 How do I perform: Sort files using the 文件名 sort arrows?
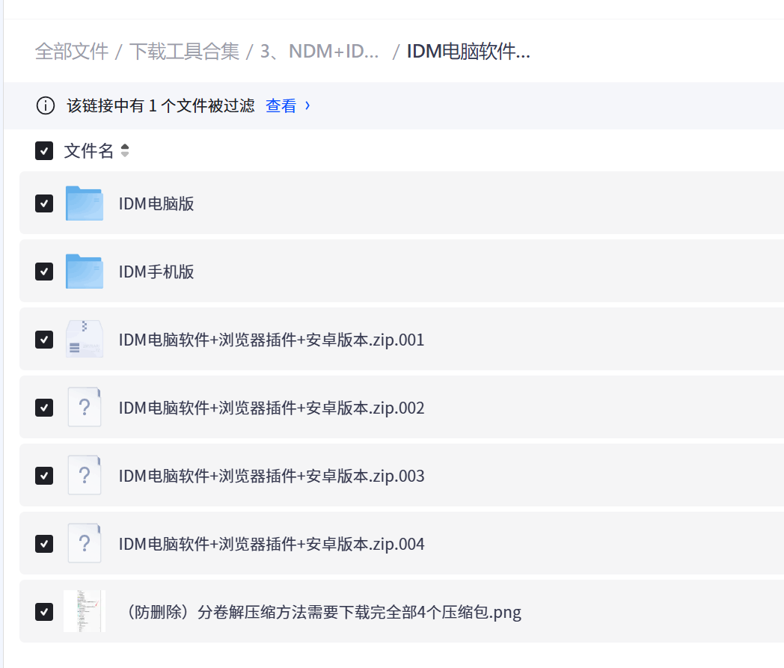[x=125, y=150]
